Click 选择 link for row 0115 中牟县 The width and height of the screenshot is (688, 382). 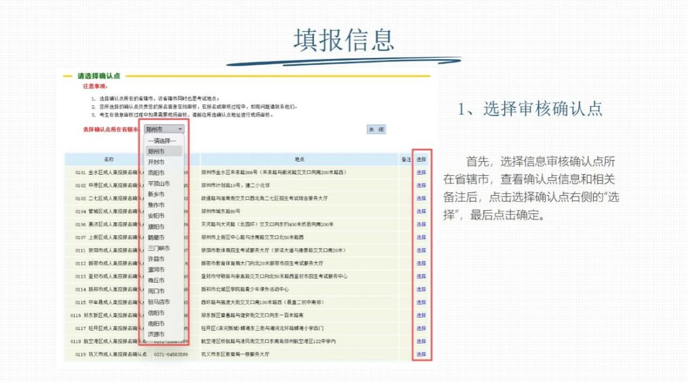click(421, 302)
